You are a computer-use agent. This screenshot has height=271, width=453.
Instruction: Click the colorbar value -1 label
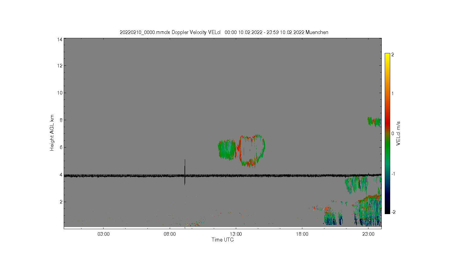point(393,174)
